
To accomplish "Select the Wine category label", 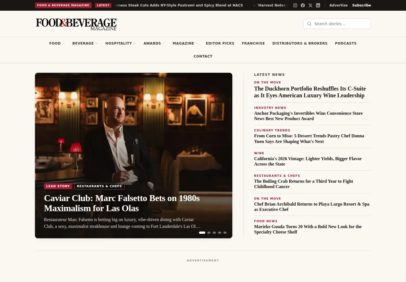I will click(x=259, y=153).
